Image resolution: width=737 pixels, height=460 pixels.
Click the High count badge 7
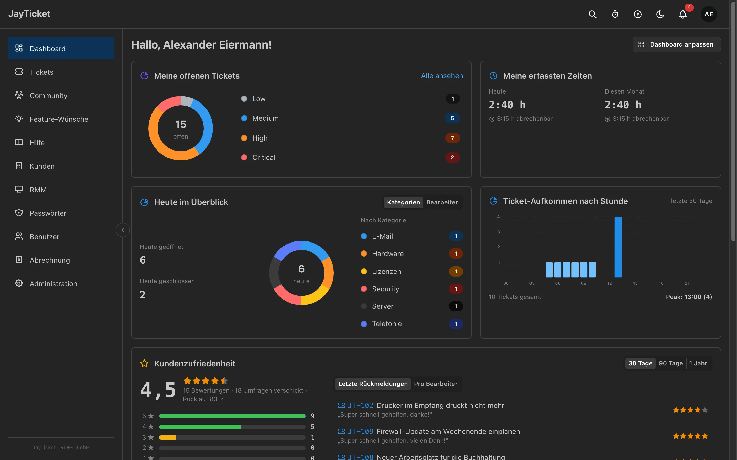coord(452,138)
